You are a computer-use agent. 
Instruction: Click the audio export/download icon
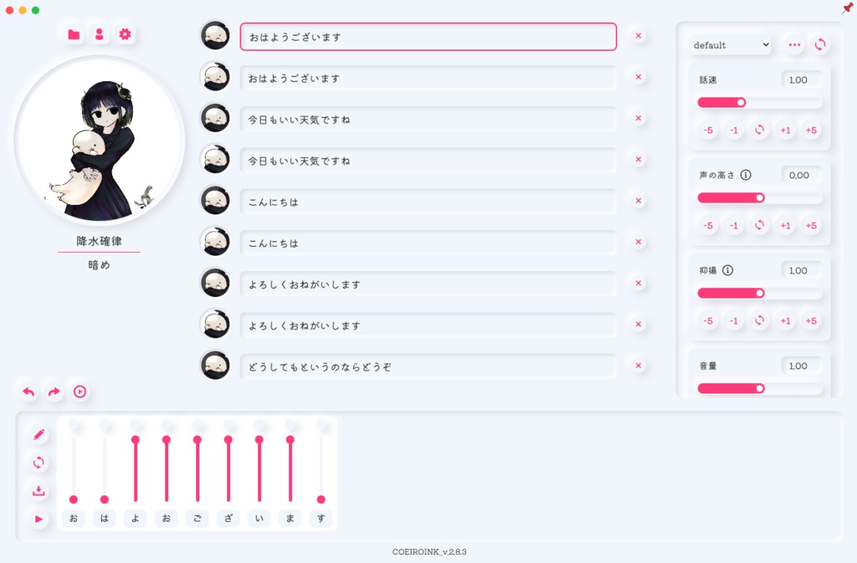(38, 491)
